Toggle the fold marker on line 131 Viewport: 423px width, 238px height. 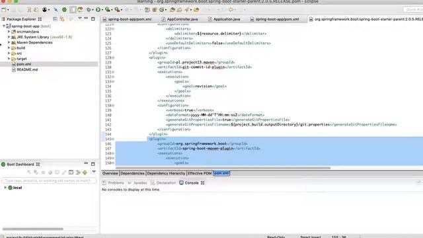(113, 72)
